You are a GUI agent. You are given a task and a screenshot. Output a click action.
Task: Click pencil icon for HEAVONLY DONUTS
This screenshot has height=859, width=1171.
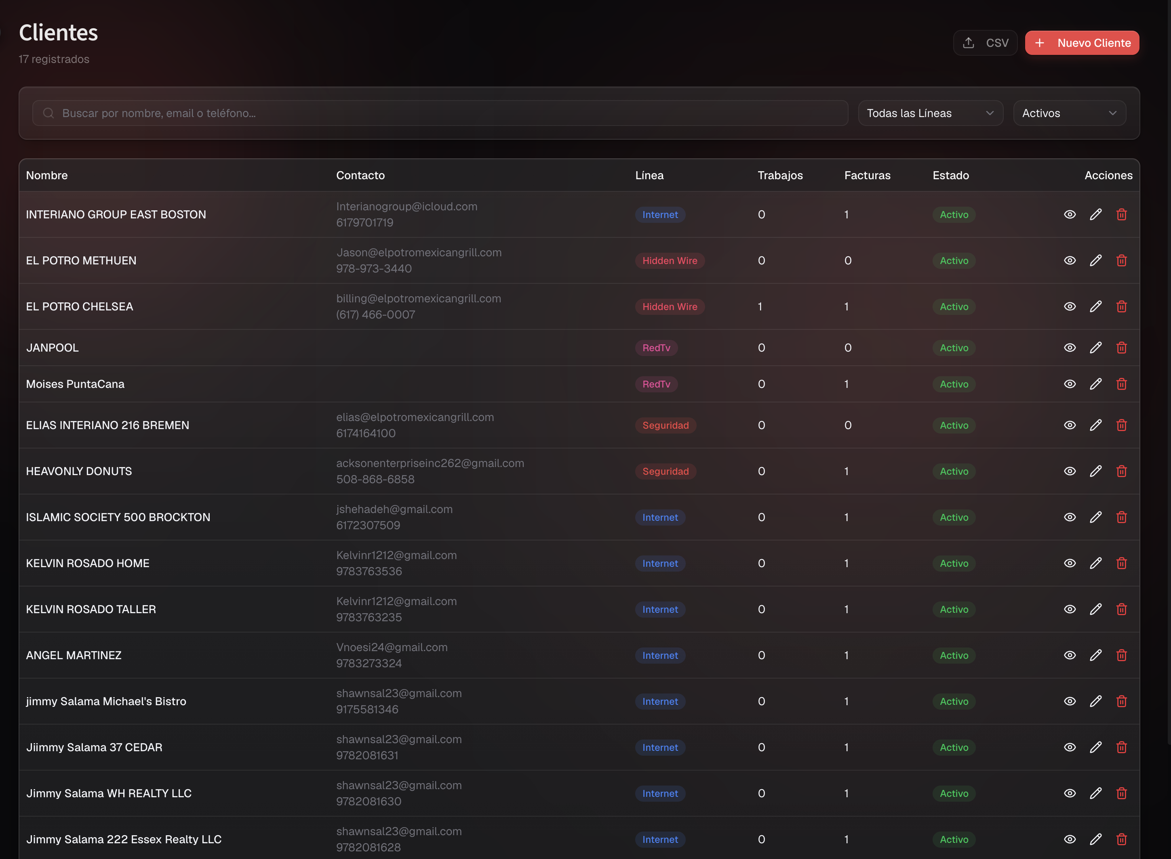(x=1095, y=471)
